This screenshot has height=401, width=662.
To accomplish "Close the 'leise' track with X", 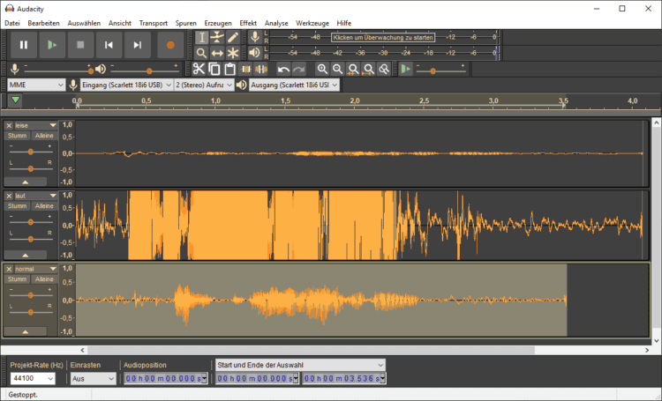I will pos(9,126).
